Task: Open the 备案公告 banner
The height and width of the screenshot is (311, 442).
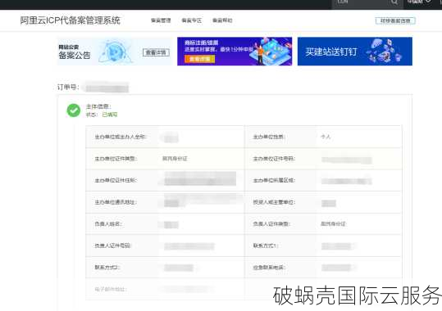Action: click(x=115, y=52)
